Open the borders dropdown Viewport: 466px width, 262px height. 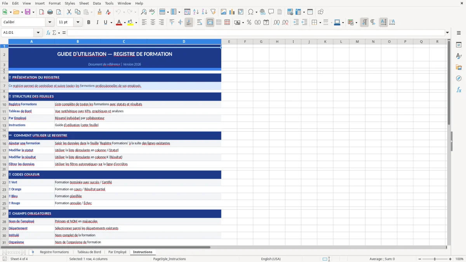320,22
